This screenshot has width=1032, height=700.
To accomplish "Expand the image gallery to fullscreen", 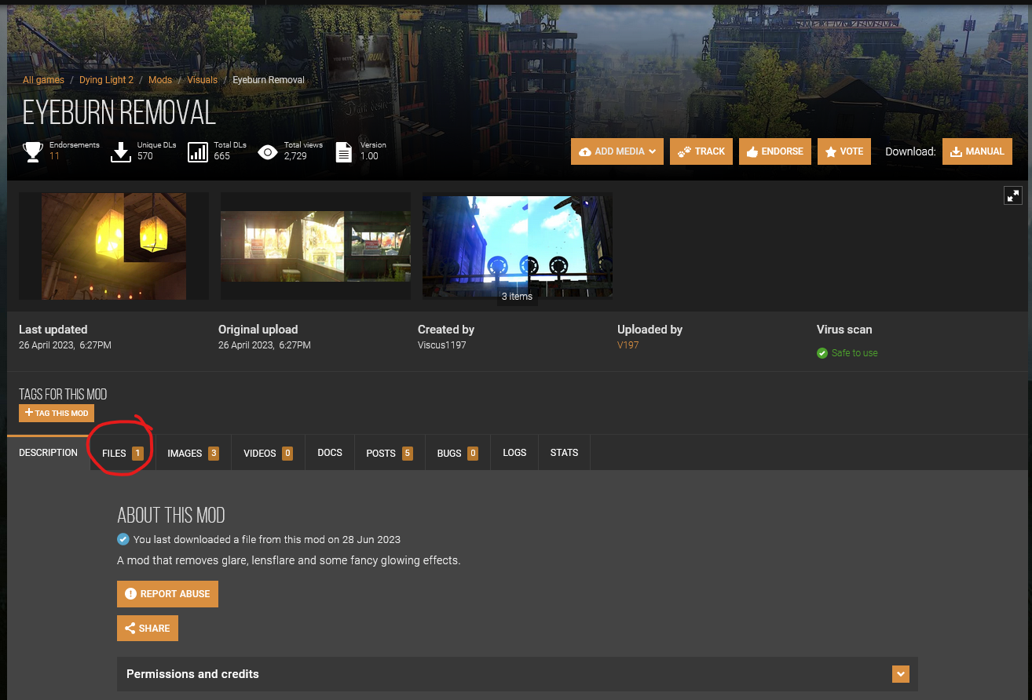I will coord(1013,195).
